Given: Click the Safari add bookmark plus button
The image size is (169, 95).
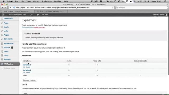Looking at the screenshot, I should (10, 8).
